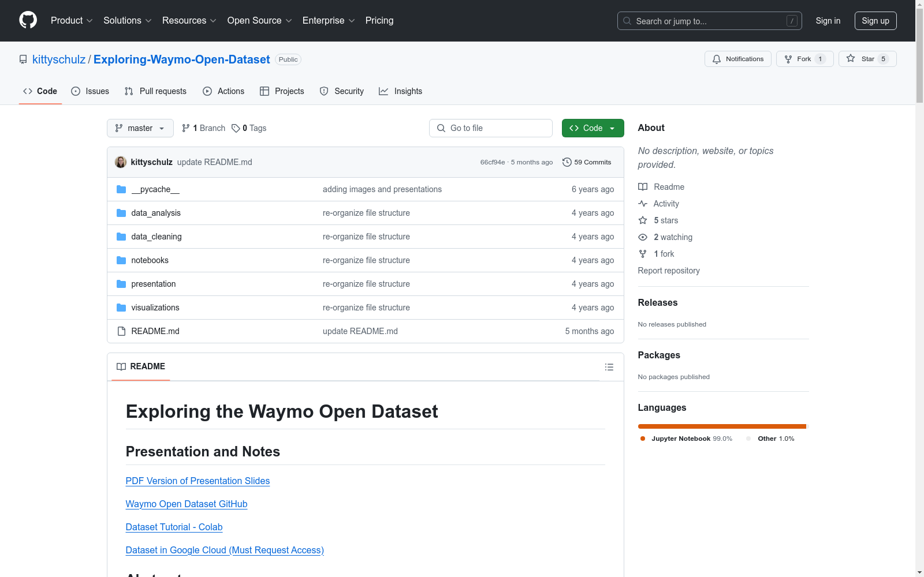Screen dimensions: 924x577
Task: Switch to the Issues tab
Action: point(90,91)
